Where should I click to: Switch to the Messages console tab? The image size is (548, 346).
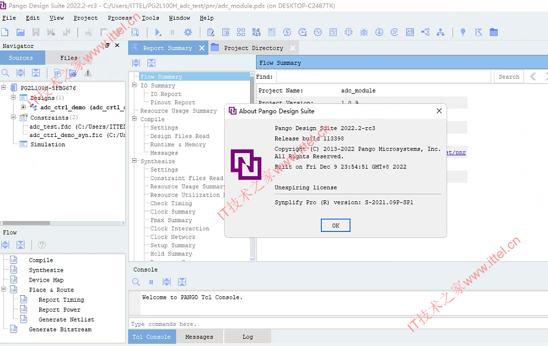(199, 337)
